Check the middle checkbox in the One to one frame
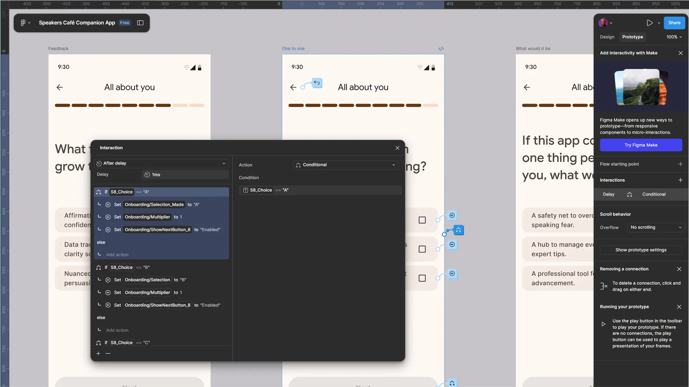 coord(422,249)
